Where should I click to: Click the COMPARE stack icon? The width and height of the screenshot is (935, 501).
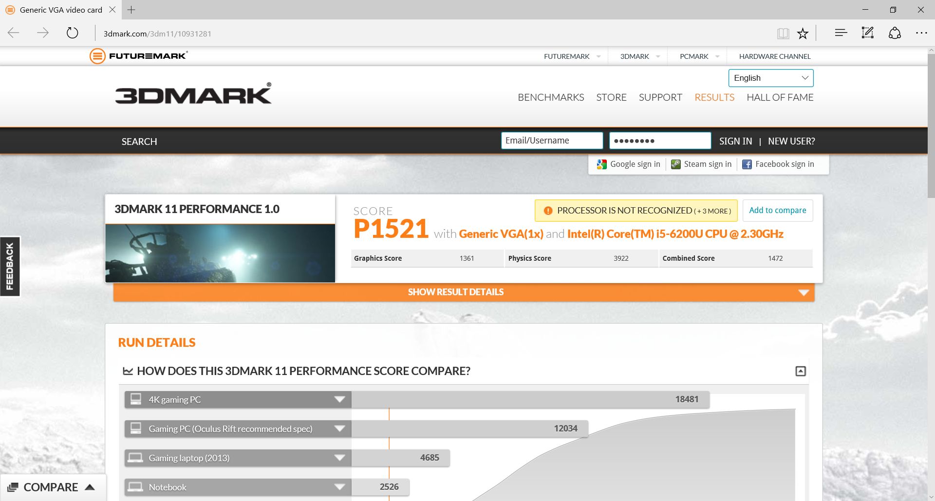coord(13,487)
